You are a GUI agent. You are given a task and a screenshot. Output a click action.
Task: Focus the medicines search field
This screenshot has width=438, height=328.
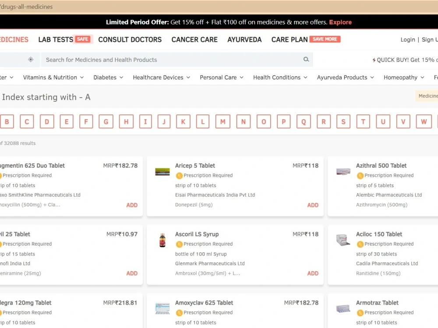click(177, 59)
